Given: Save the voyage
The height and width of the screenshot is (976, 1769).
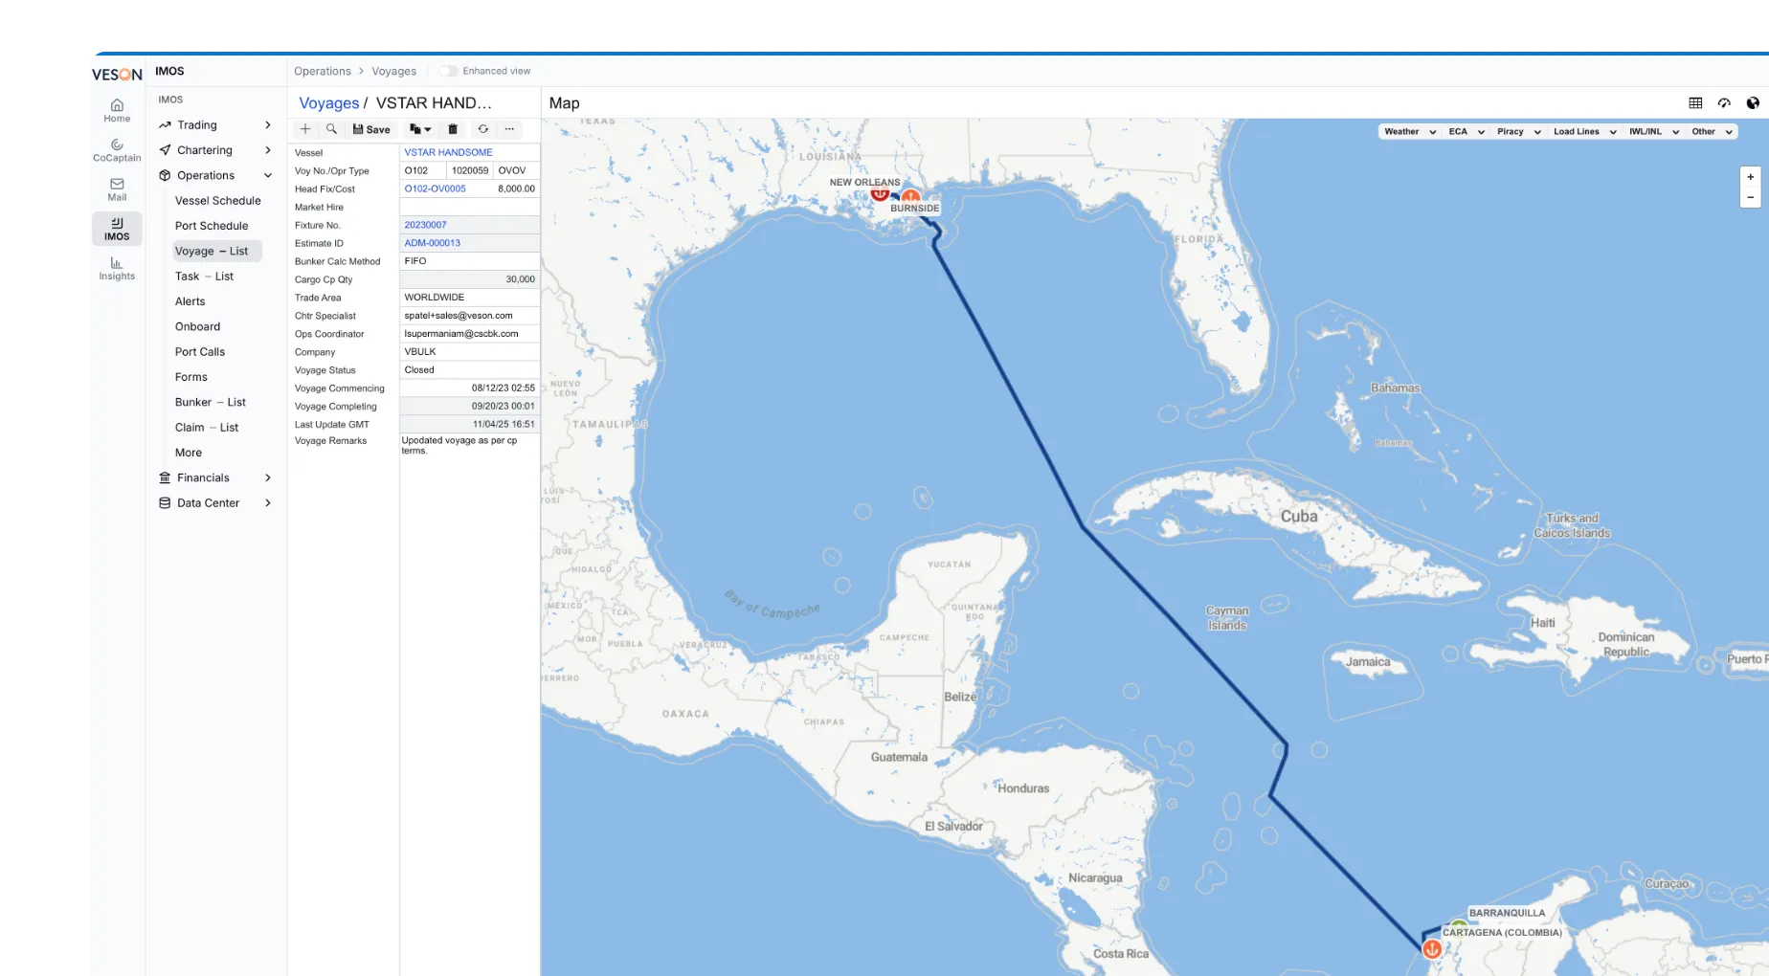Looking at the screenshot, I should [371, 129].
